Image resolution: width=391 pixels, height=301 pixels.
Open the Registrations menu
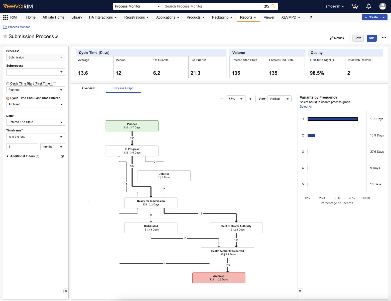137,17
